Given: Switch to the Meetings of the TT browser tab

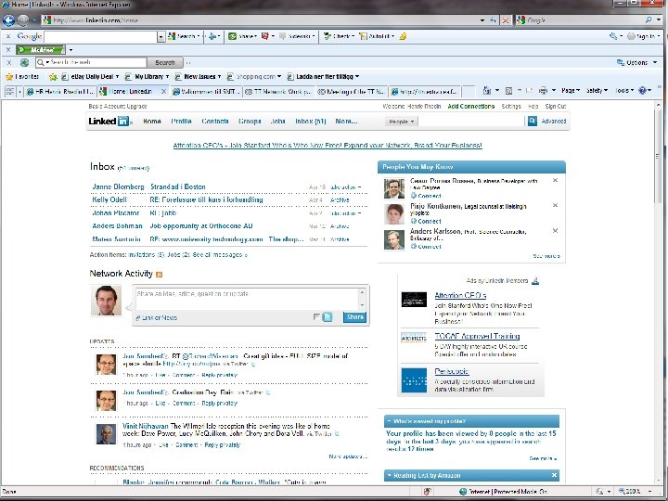Looking at the screenshot, I should point(352,91).
